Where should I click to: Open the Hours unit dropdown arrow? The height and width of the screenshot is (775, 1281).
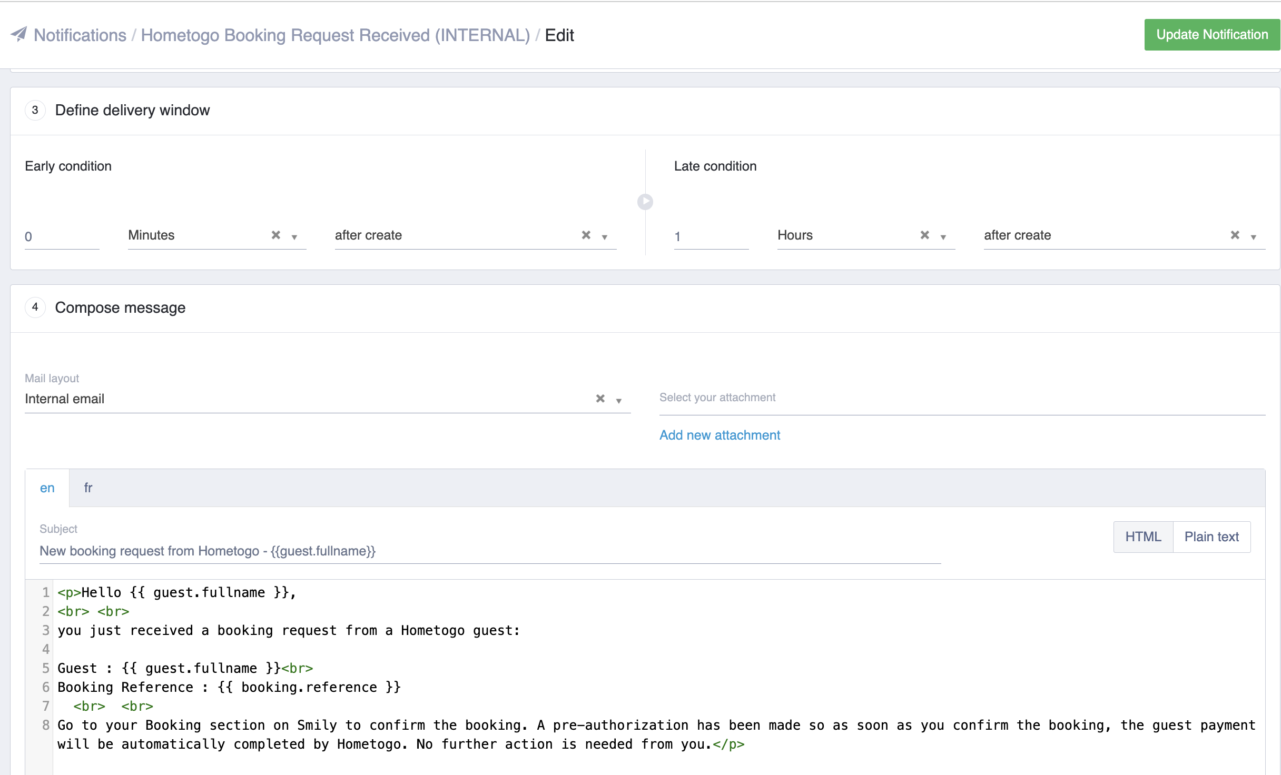pyautogui.click(x=943, y=237)
